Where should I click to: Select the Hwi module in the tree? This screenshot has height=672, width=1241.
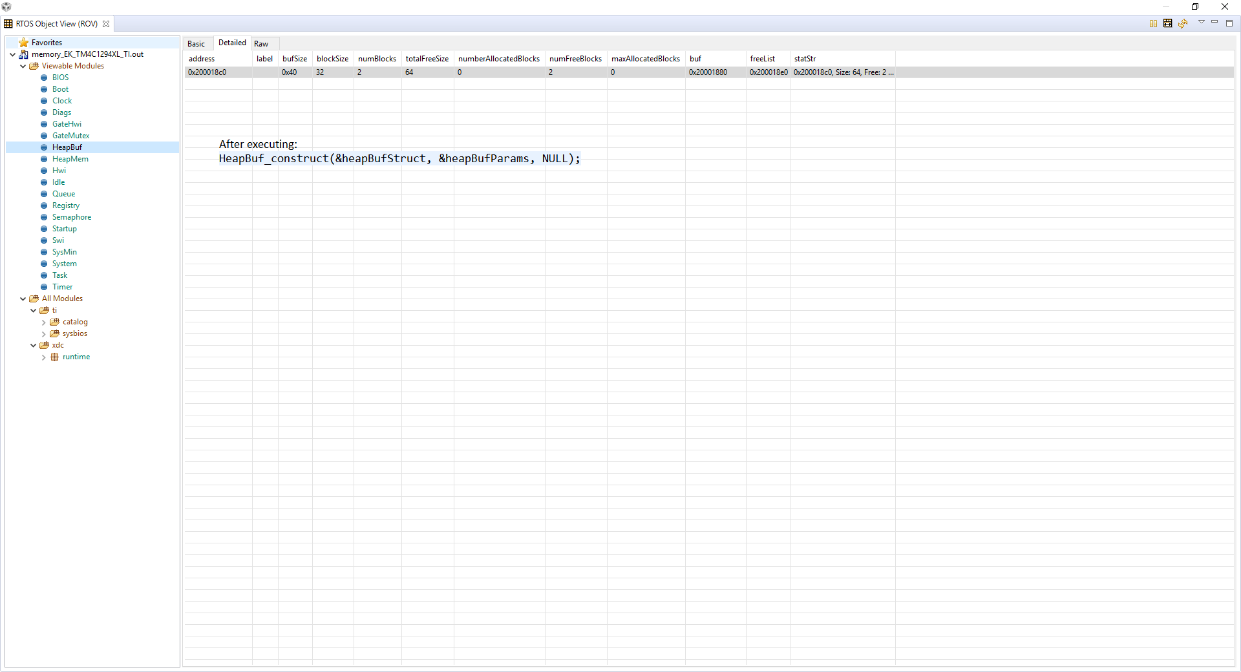[x=59, y=171]
